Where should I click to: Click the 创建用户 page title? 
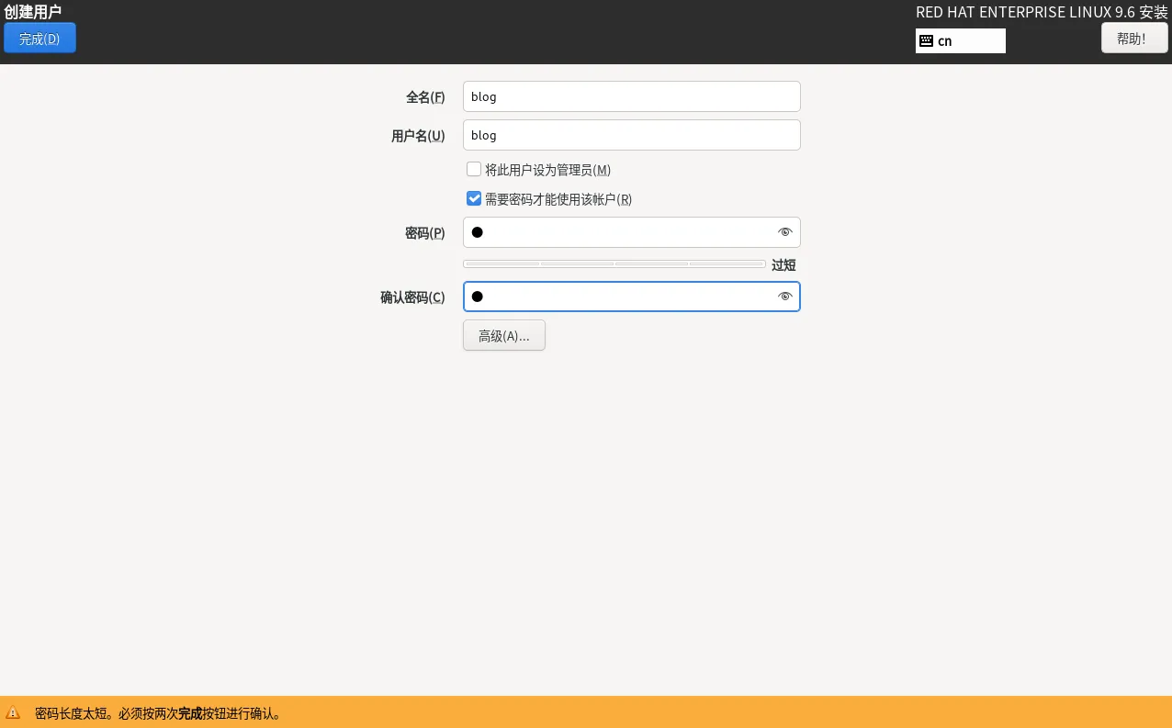click(33, 12)
